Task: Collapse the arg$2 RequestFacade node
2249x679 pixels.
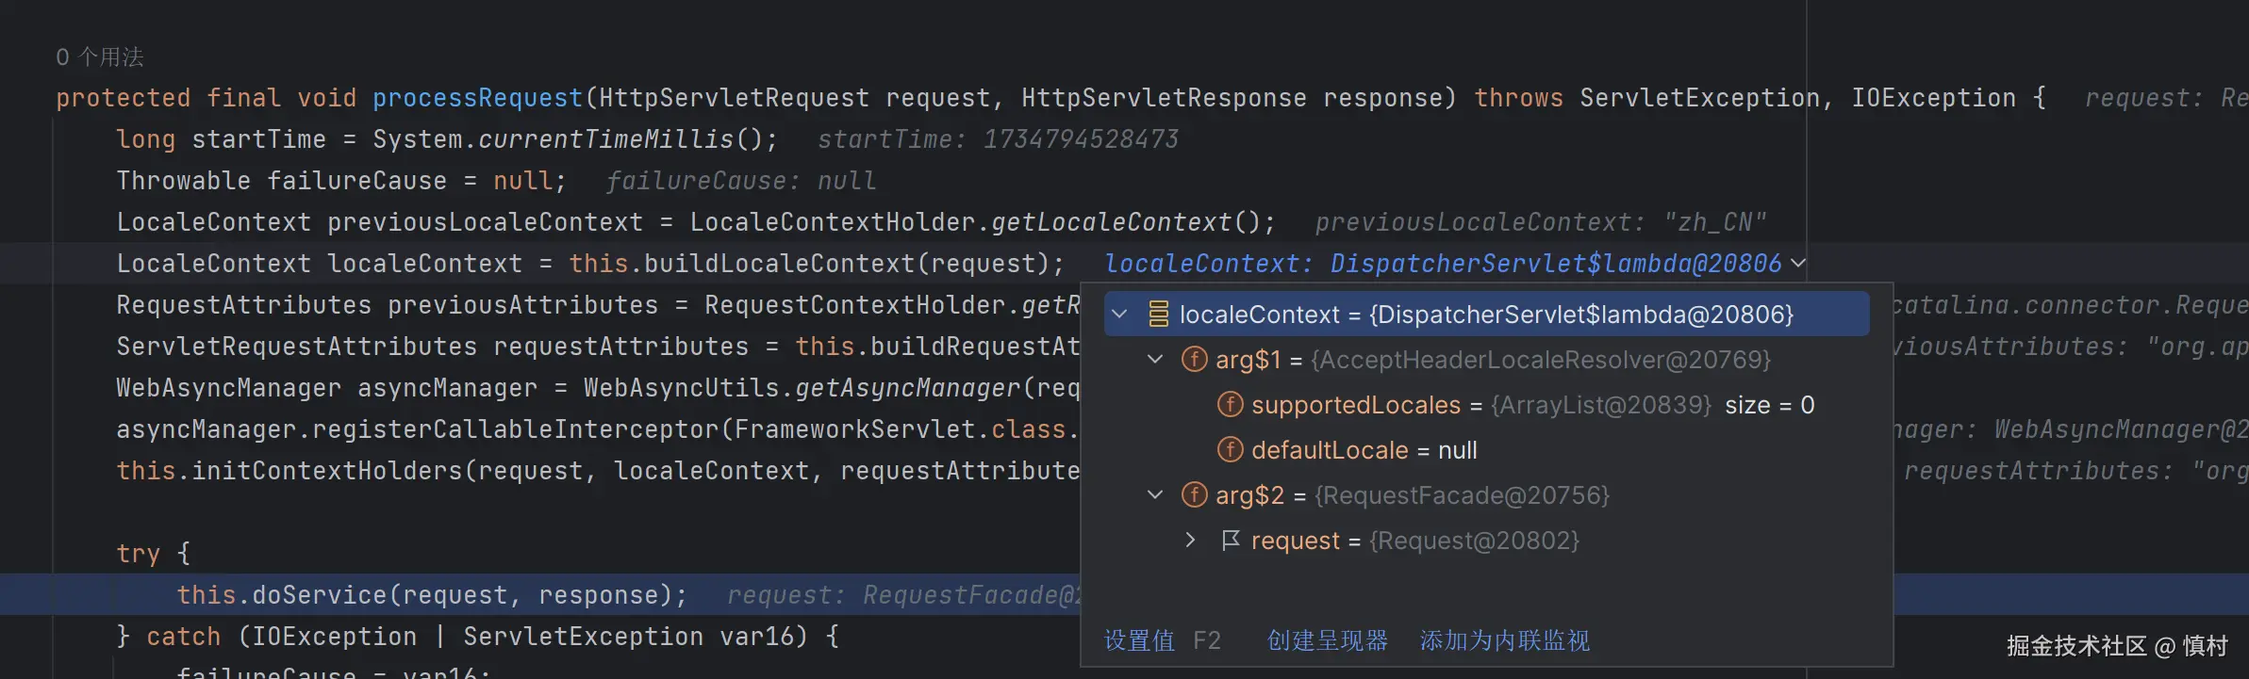Action: tap(1155, 495)
